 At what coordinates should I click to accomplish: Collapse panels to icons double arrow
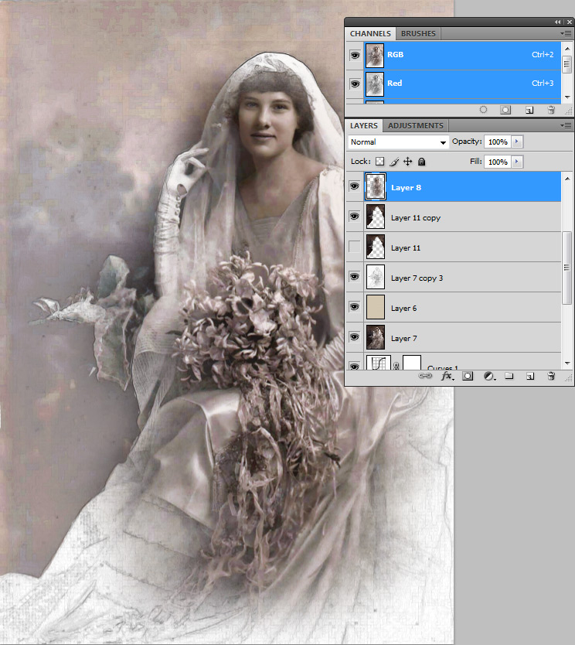(557, 22)
